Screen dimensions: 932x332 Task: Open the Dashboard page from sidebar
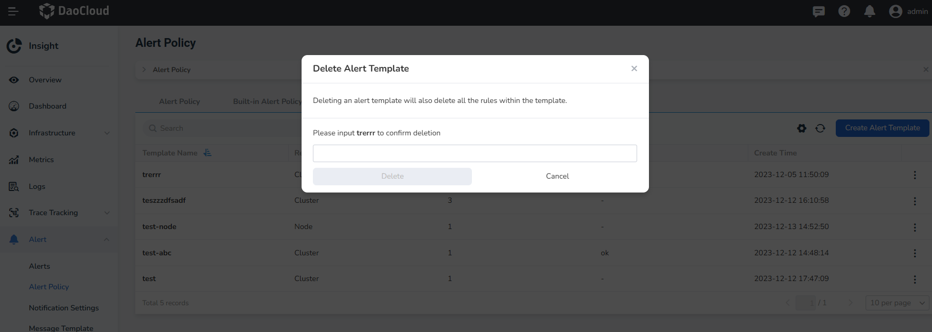(x=47, y=106)
